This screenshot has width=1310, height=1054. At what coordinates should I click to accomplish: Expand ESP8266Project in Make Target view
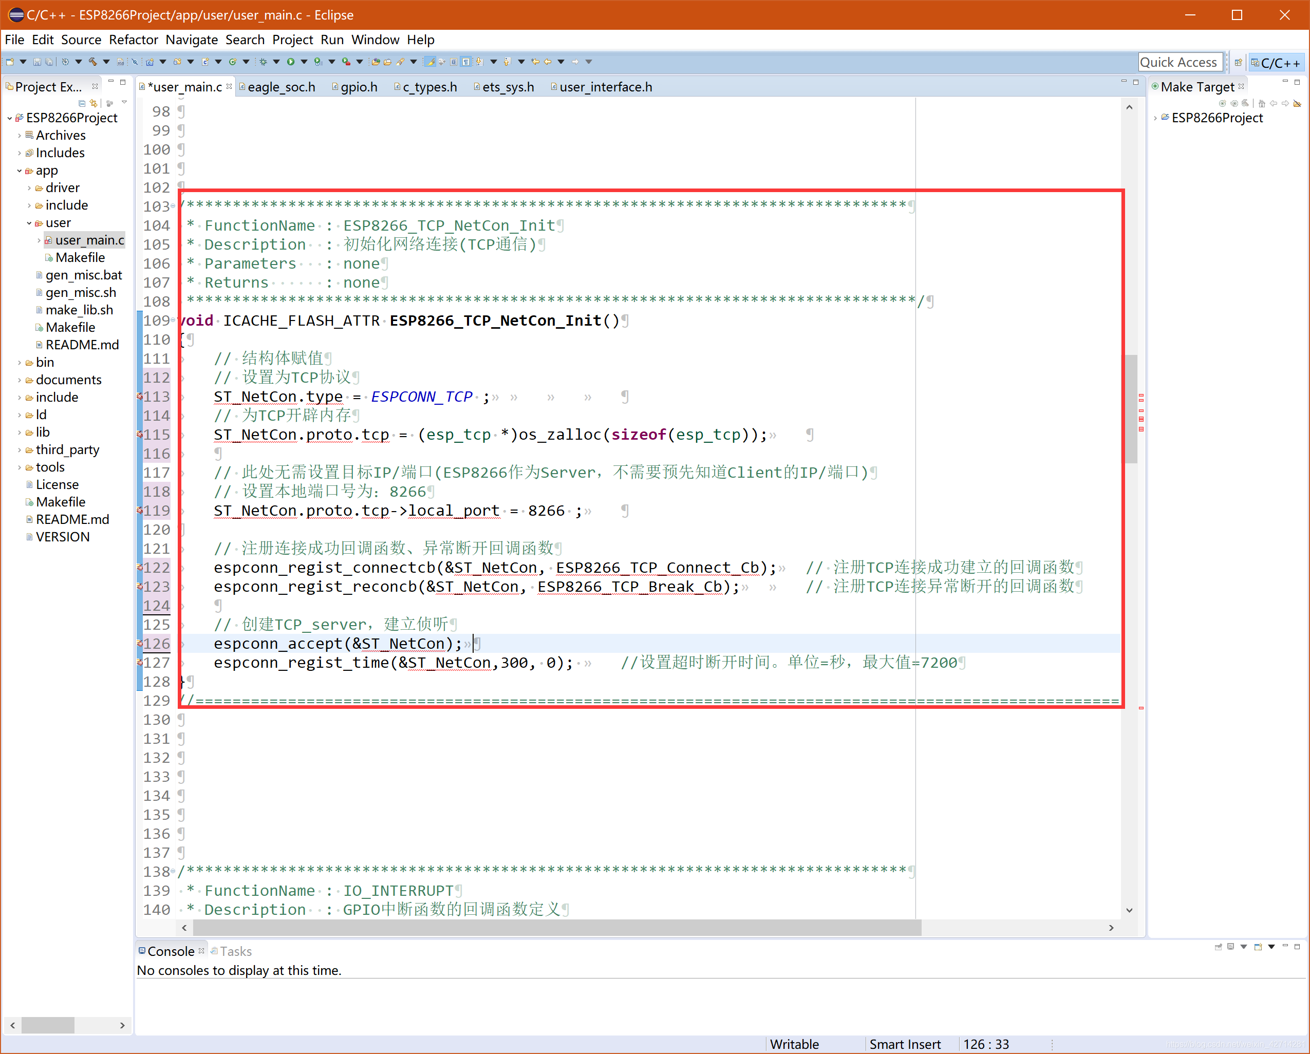coord(1155,119)
